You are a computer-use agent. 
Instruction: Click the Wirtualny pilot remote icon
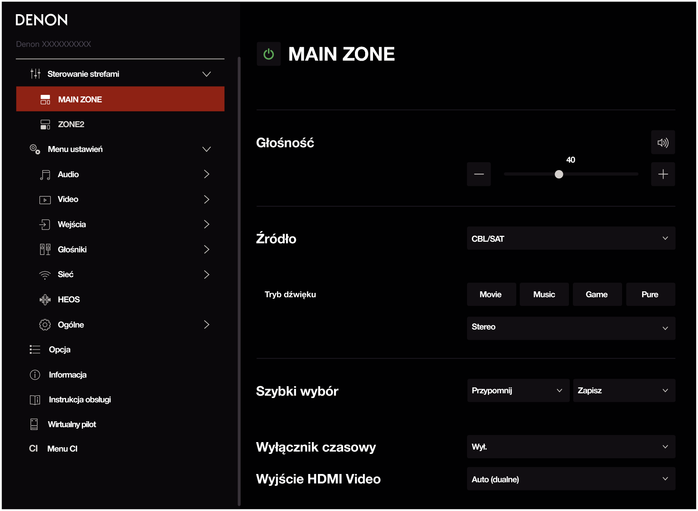coord(34,424)
